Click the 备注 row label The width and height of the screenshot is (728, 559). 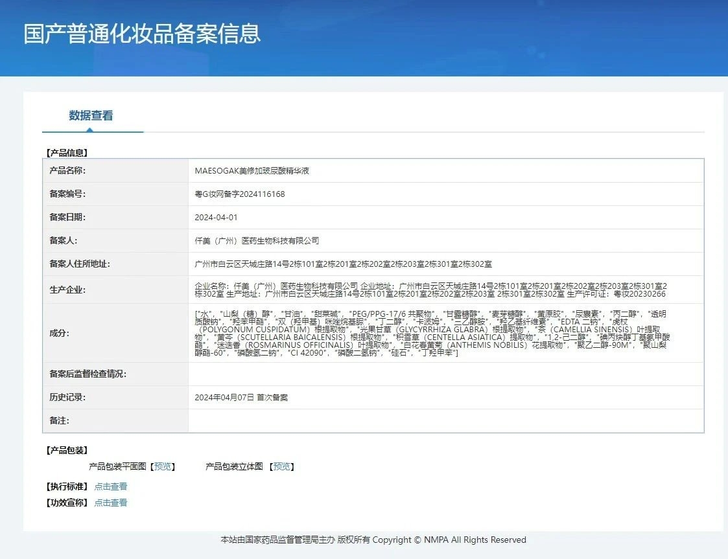[59, 420]
